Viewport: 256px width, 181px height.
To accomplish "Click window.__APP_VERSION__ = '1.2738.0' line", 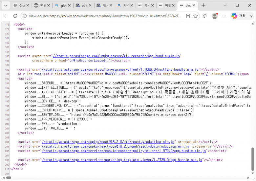I will [58, 119].
